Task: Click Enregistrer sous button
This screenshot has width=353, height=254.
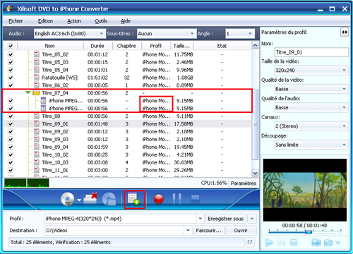Action: point(225,219)
